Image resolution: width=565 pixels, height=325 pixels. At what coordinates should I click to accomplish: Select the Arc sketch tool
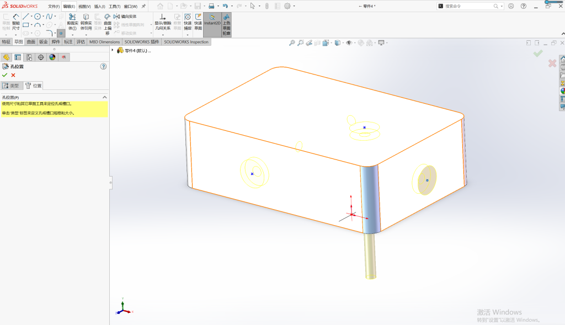point(37,25)
